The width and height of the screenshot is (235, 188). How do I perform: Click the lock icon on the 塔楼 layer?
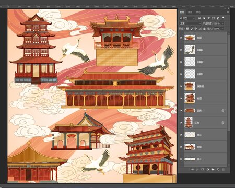223,123
